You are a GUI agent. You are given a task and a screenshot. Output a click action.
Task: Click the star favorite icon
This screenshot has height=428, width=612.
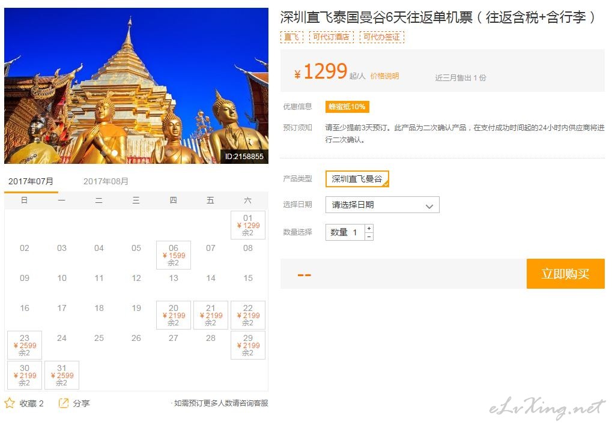pos(10,403)
